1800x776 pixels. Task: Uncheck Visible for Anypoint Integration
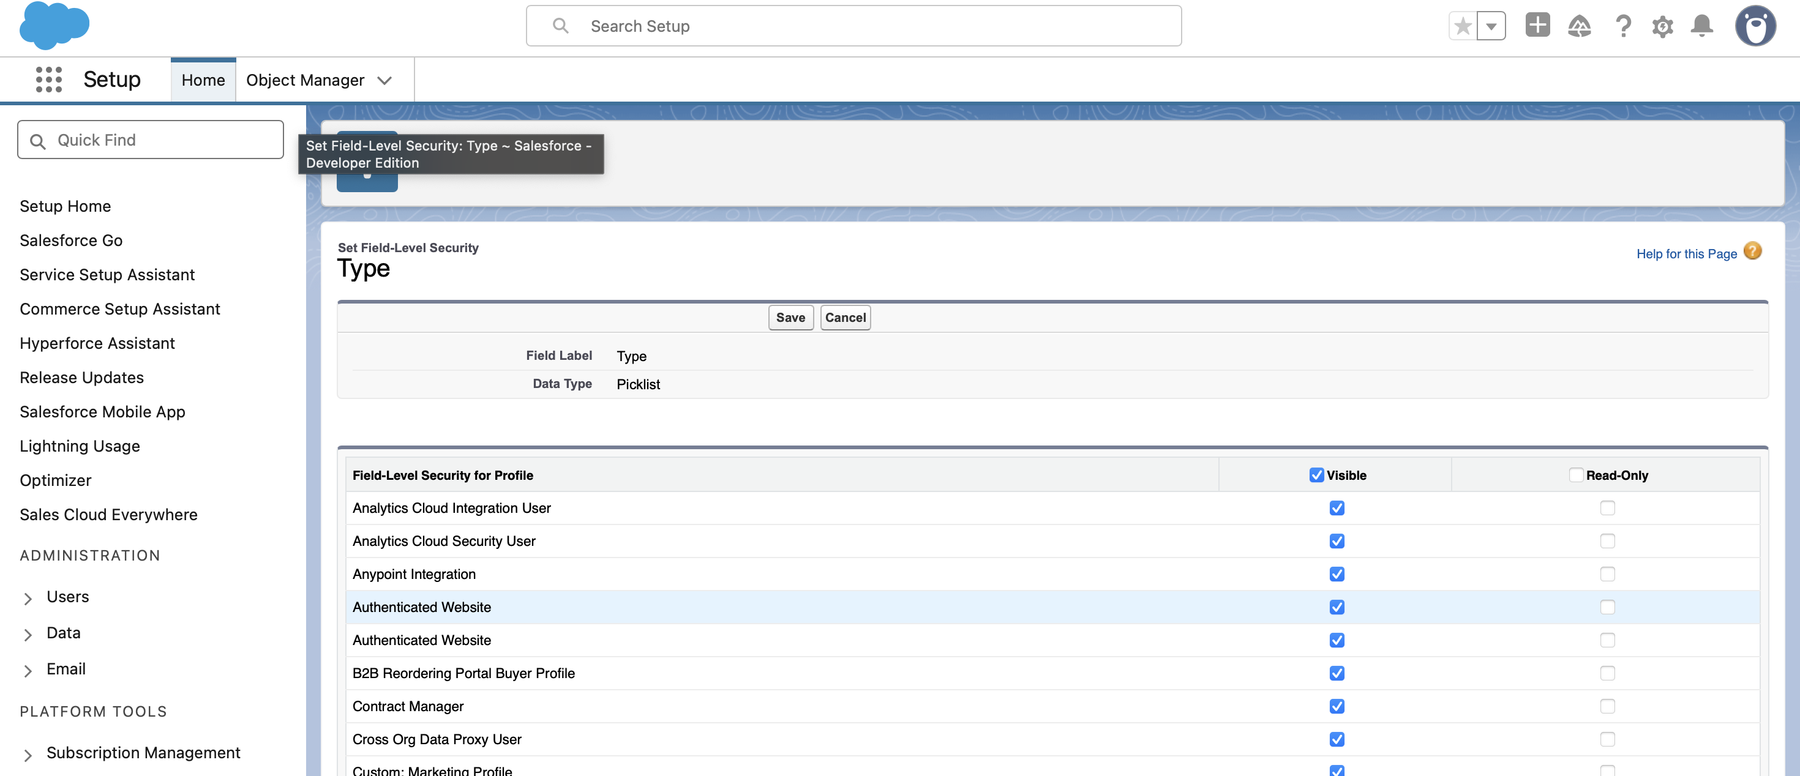tap(1337, 573)
